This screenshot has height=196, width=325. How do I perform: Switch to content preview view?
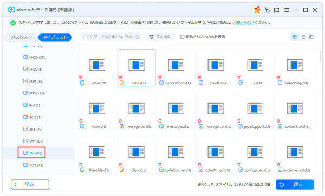coord(311,37)
